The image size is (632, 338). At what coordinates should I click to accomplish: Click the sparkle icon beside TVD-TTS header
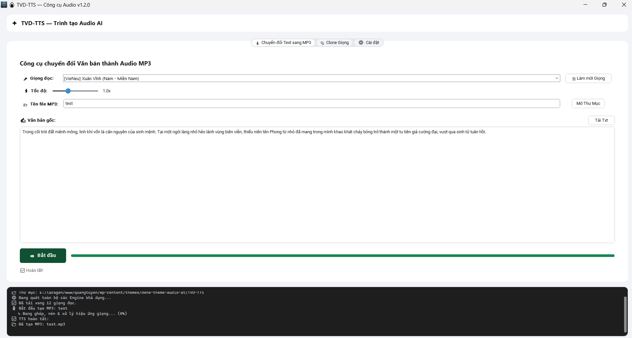coord(15,23)
